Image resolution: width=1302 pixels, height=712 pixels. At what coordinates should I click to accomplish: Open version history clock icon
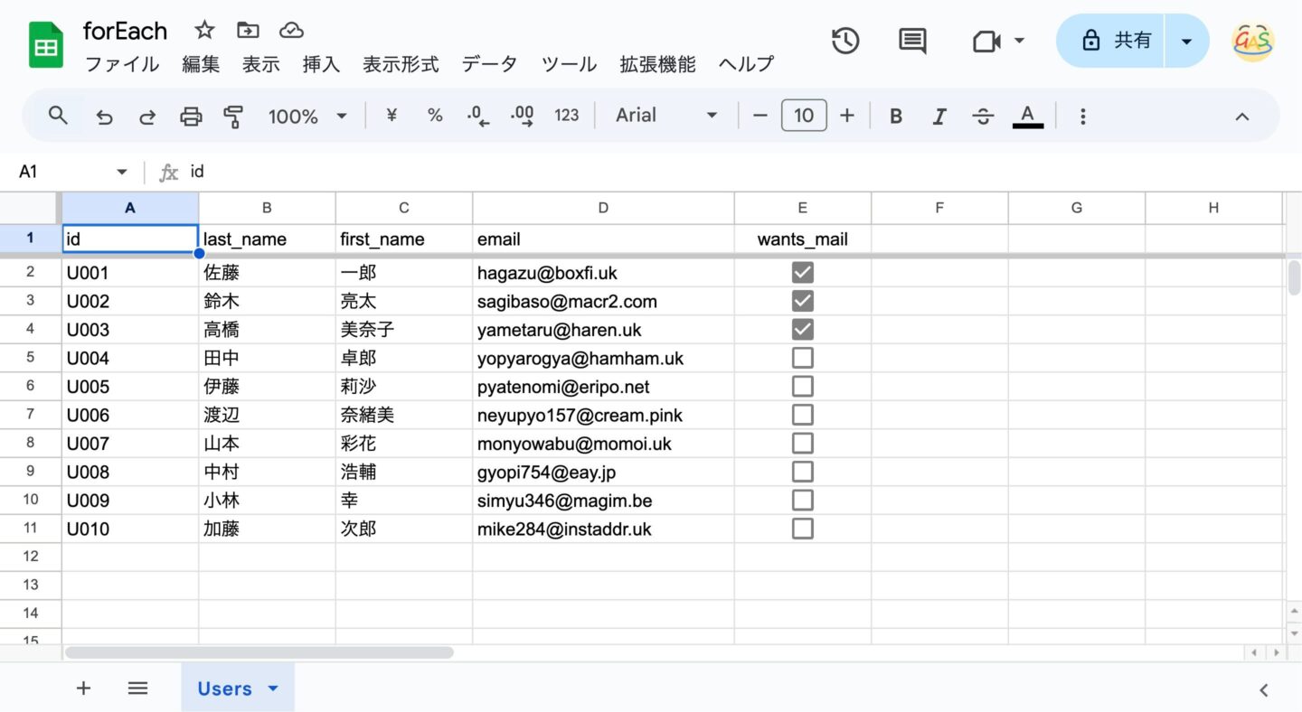pos(844,40)
